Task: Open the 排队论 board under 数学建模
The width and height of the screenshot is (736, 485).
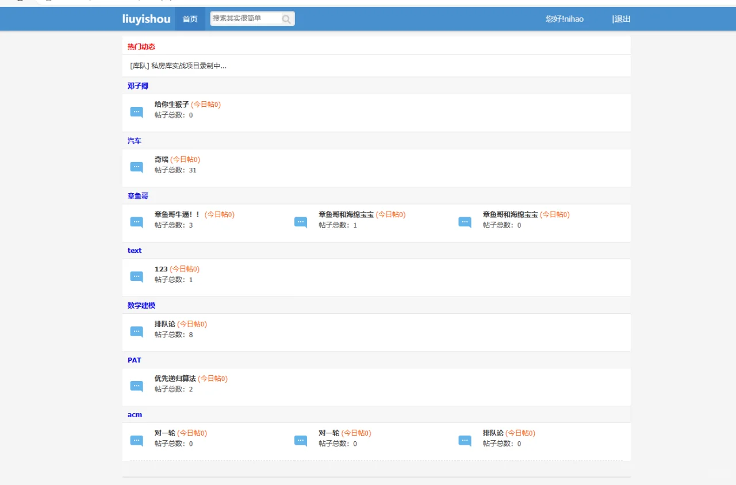Action: (x=165, y=324)
